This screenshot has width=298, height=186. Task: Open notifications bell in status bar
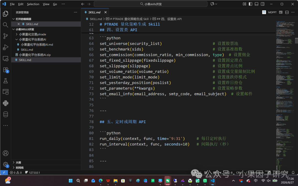(293, 172)
